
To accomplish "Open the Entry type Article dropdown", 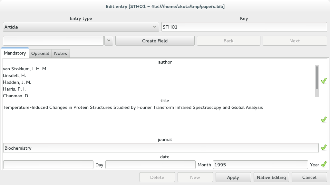I will [x=81, y=27].
